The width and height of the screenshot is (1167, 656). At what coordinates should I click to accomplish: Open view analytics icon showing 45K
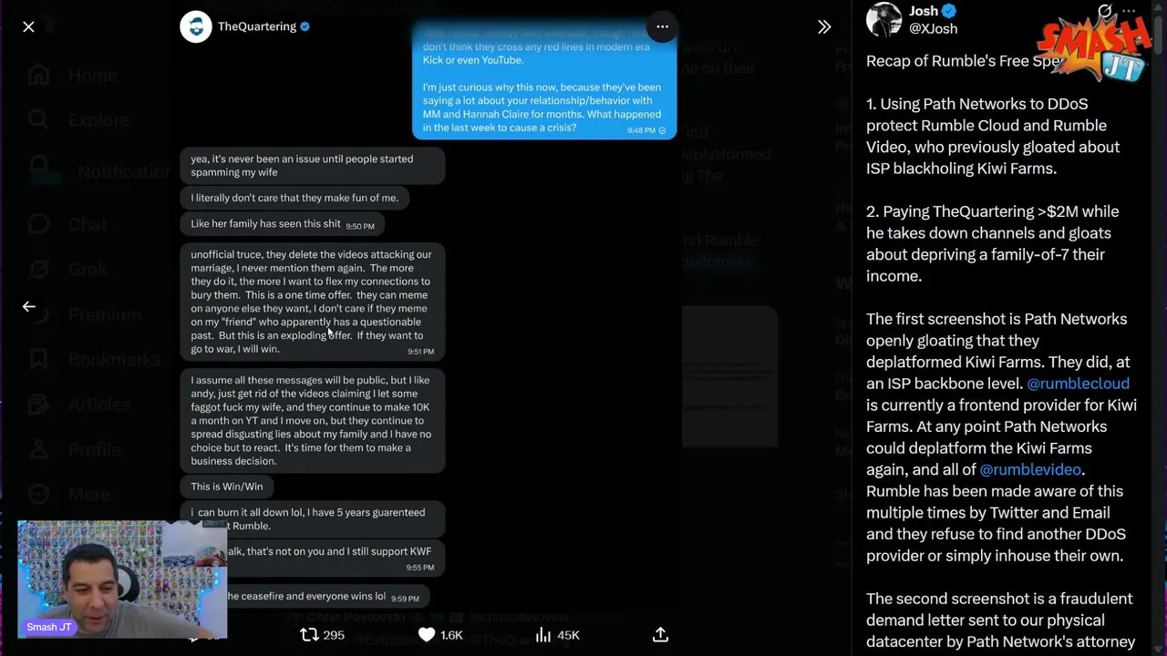[543, 635]
